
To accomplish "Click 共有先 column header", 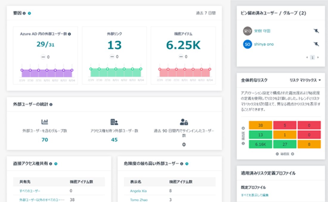I will click(x=25, y=182).
